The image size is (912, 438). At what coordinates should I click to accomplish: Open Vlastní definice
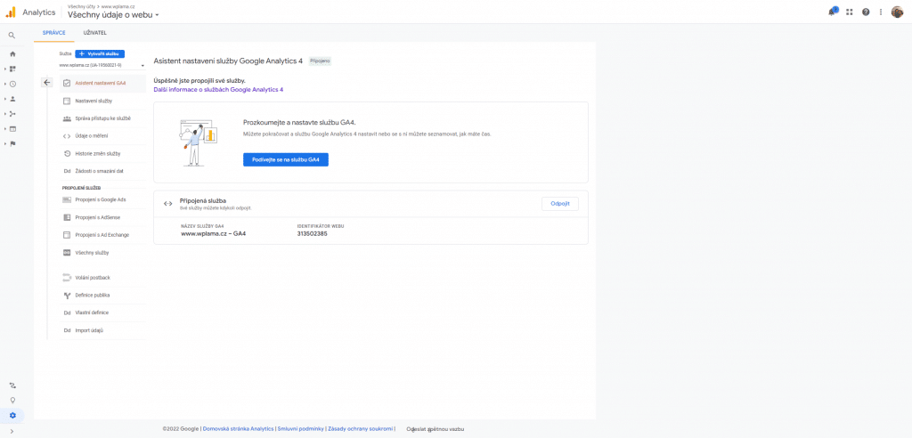(103, 313)
